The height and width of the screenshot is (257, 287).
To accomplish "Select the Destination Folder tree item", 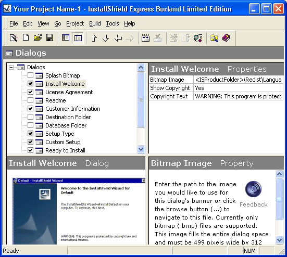I will coord(68,117).
